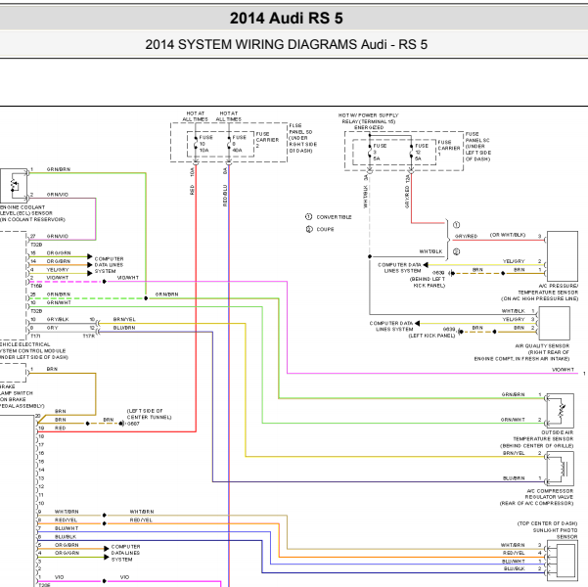Click the "VIO/WHT" label at the far right edge

(x=563, y=370)
